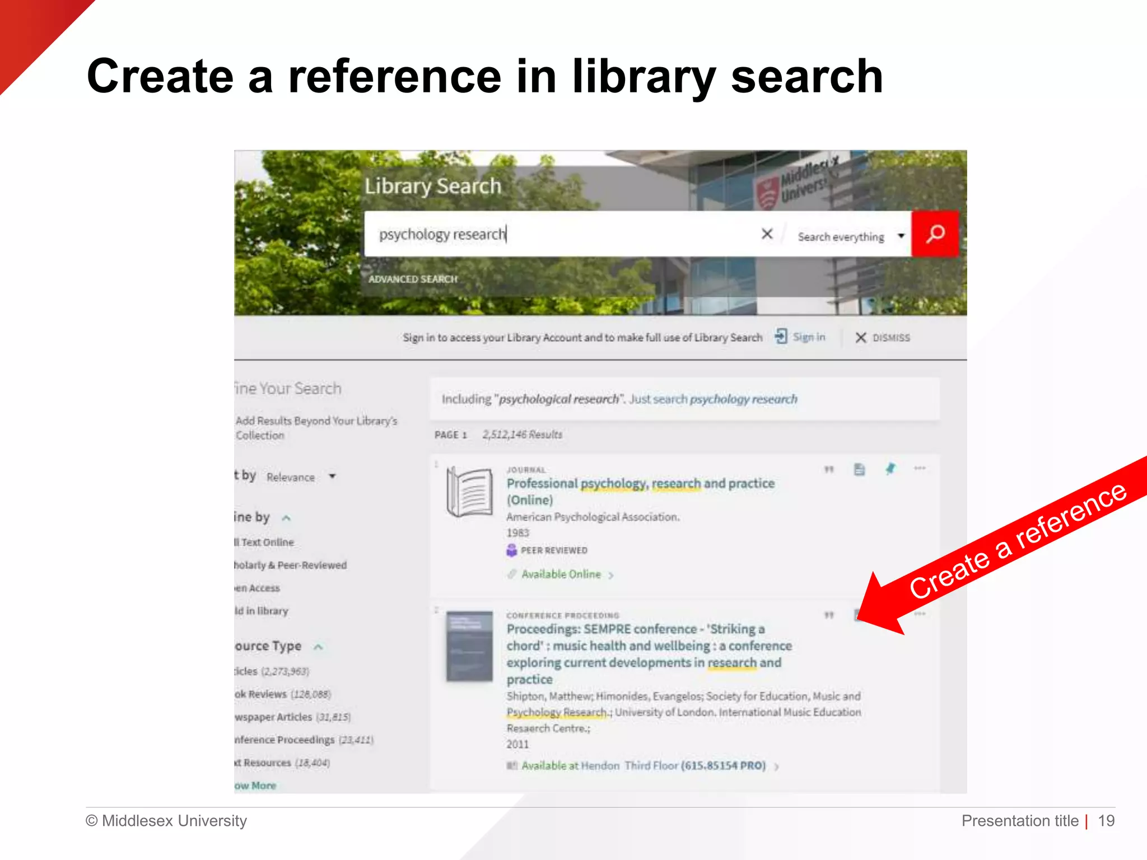Click the SEMPRE proceedings book cover thumbnail
This screenshot has height=860, width=1147.
pos(469,646)
